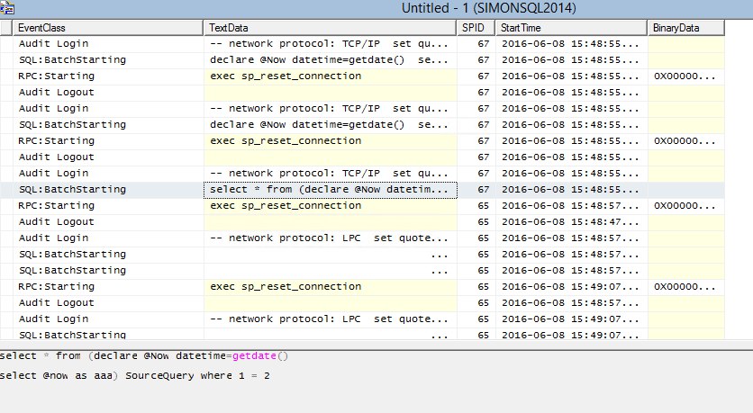Select the highlighted 'select * from (declare @Now datetim...' cell
The width and height of the screenshot is (753, 413).
(331, 190)
